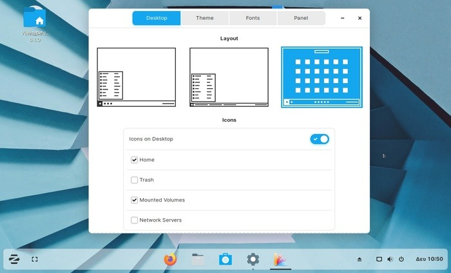Click the eject removable drives icon
The height and width of the screenshot is (273, 451).
[x=360, y=259]
